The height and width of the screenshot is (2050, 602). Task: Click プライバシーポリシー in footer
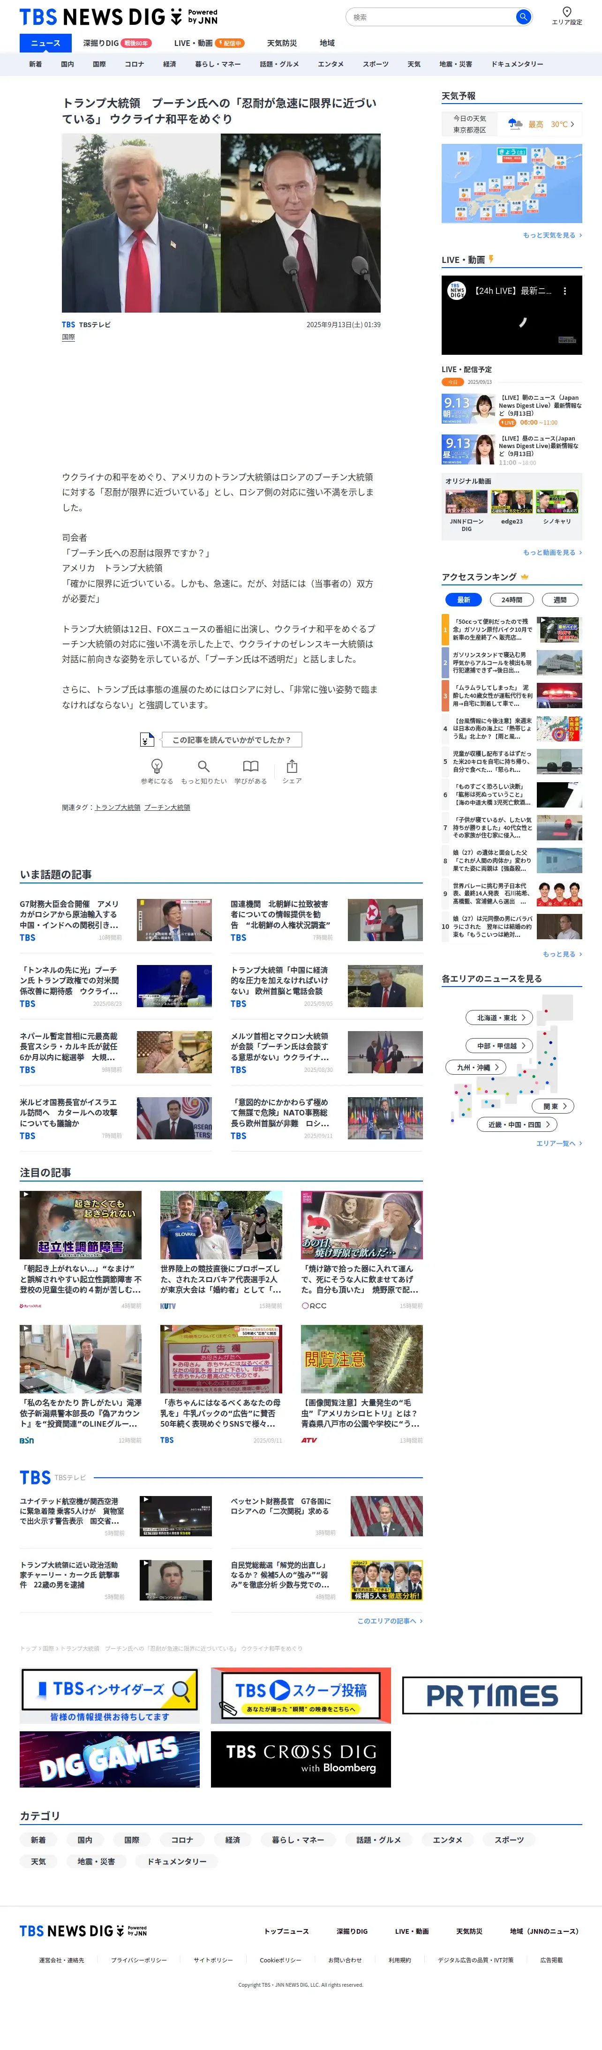pos(139,1960)
